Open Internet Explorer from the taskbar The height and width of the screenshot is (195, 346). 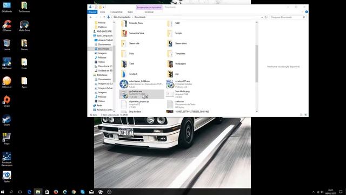pos(65,192)
